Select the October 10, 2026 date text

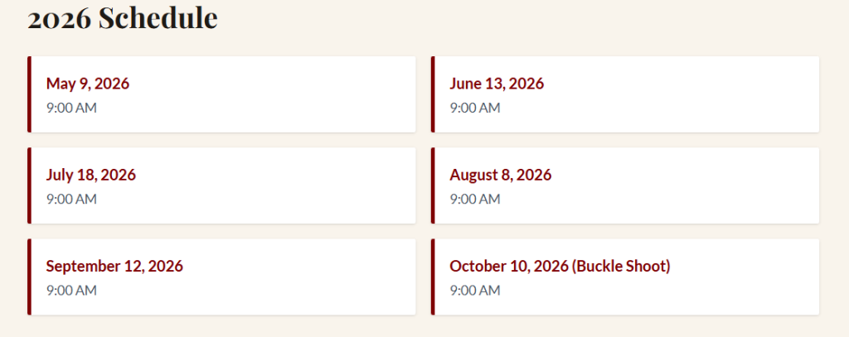(509, 266)
